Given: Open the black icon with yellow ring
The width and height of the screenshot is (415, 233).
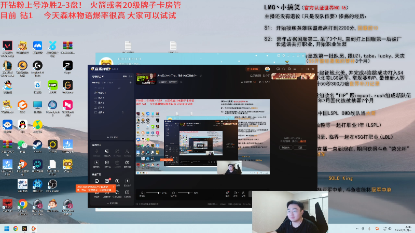Looking at the screenshot, I should point(53,145).
